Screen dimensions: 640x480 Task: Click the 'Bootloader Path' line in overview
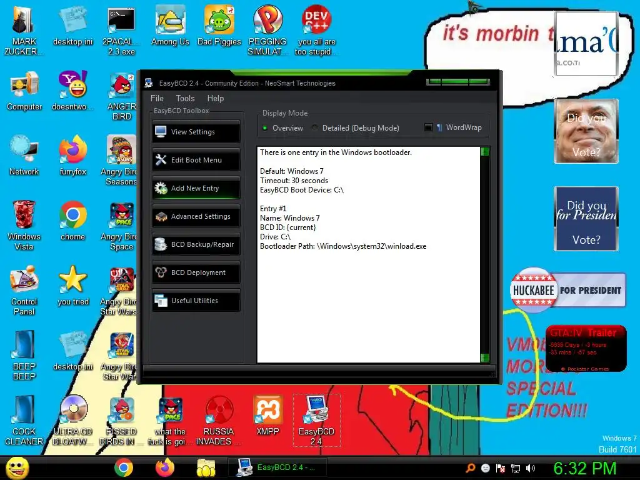343,246
